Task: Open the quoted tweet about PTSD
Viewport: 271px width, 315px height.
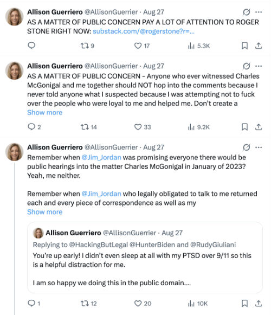Action: (x=145, y=258)
